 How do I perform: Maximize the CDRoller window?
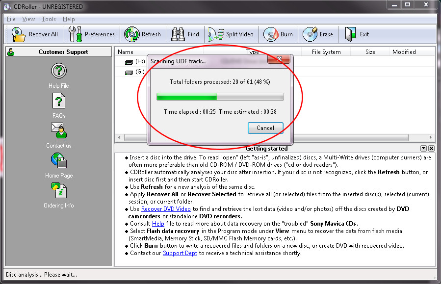pyautogui.click(x=408, y=5)
